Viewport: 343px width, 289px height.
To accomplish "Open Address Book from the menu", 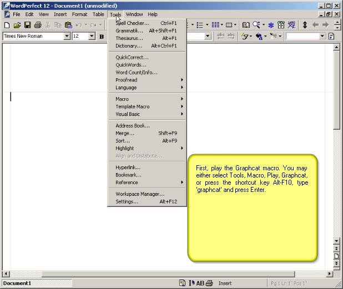I will point(147,126).
